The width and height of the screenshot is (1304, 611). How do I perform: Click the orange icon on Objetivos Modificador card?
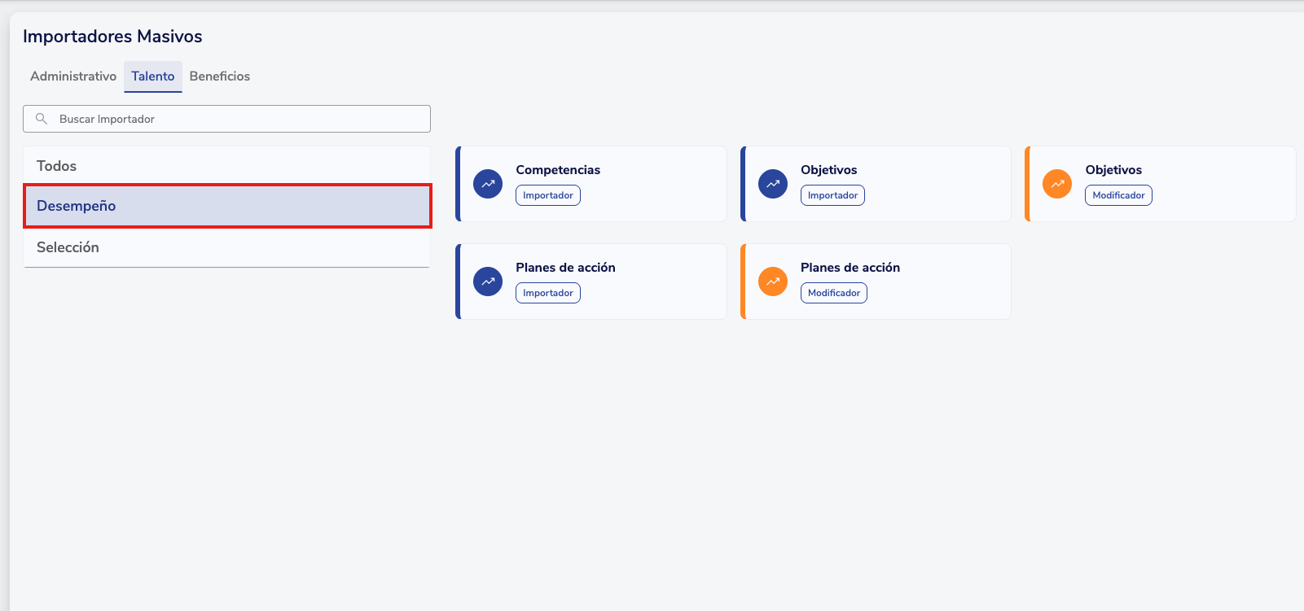[x=1057, y=184]
